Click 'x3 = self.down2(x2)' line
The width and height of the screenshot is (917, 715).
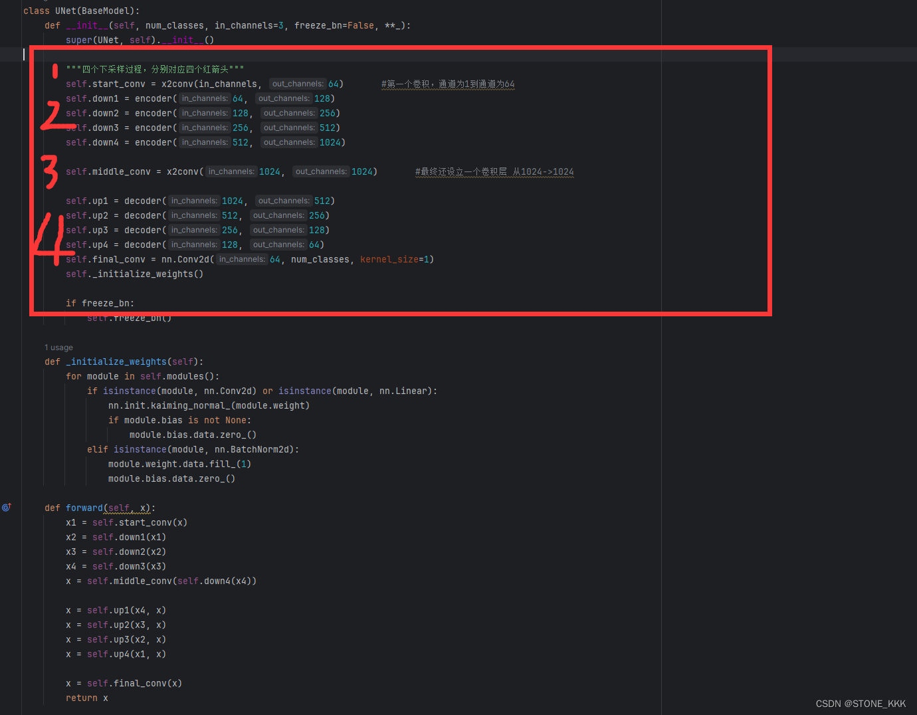(116, 552)
